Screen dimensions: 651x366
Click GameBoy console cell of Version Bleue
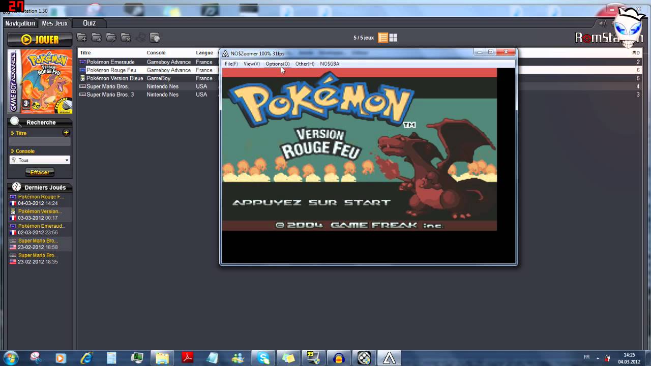(159, 78)
